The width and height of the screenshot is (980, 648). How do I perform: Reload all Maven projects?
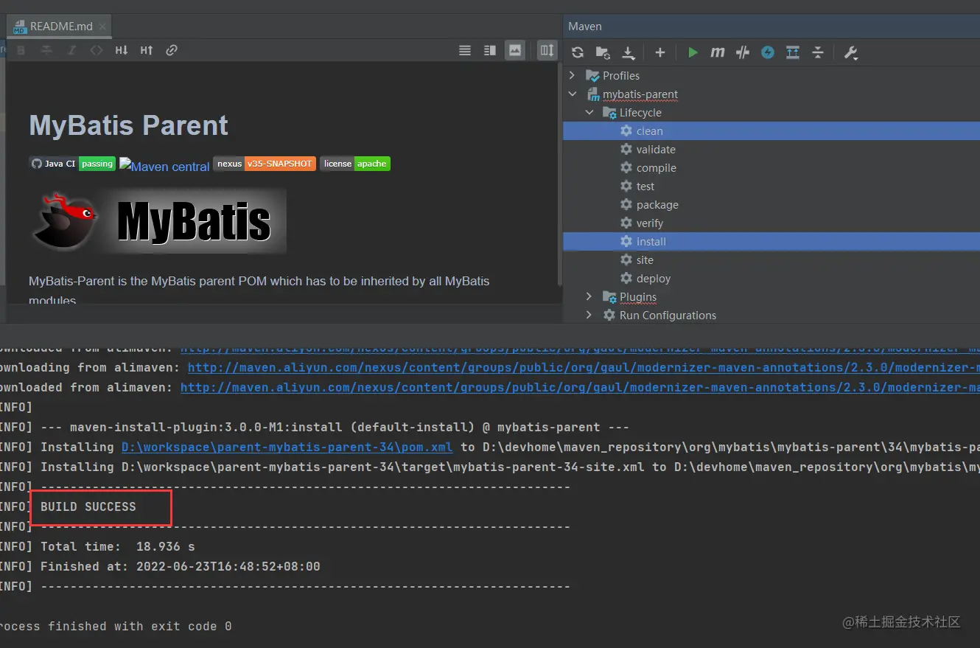tap(578, 52)
